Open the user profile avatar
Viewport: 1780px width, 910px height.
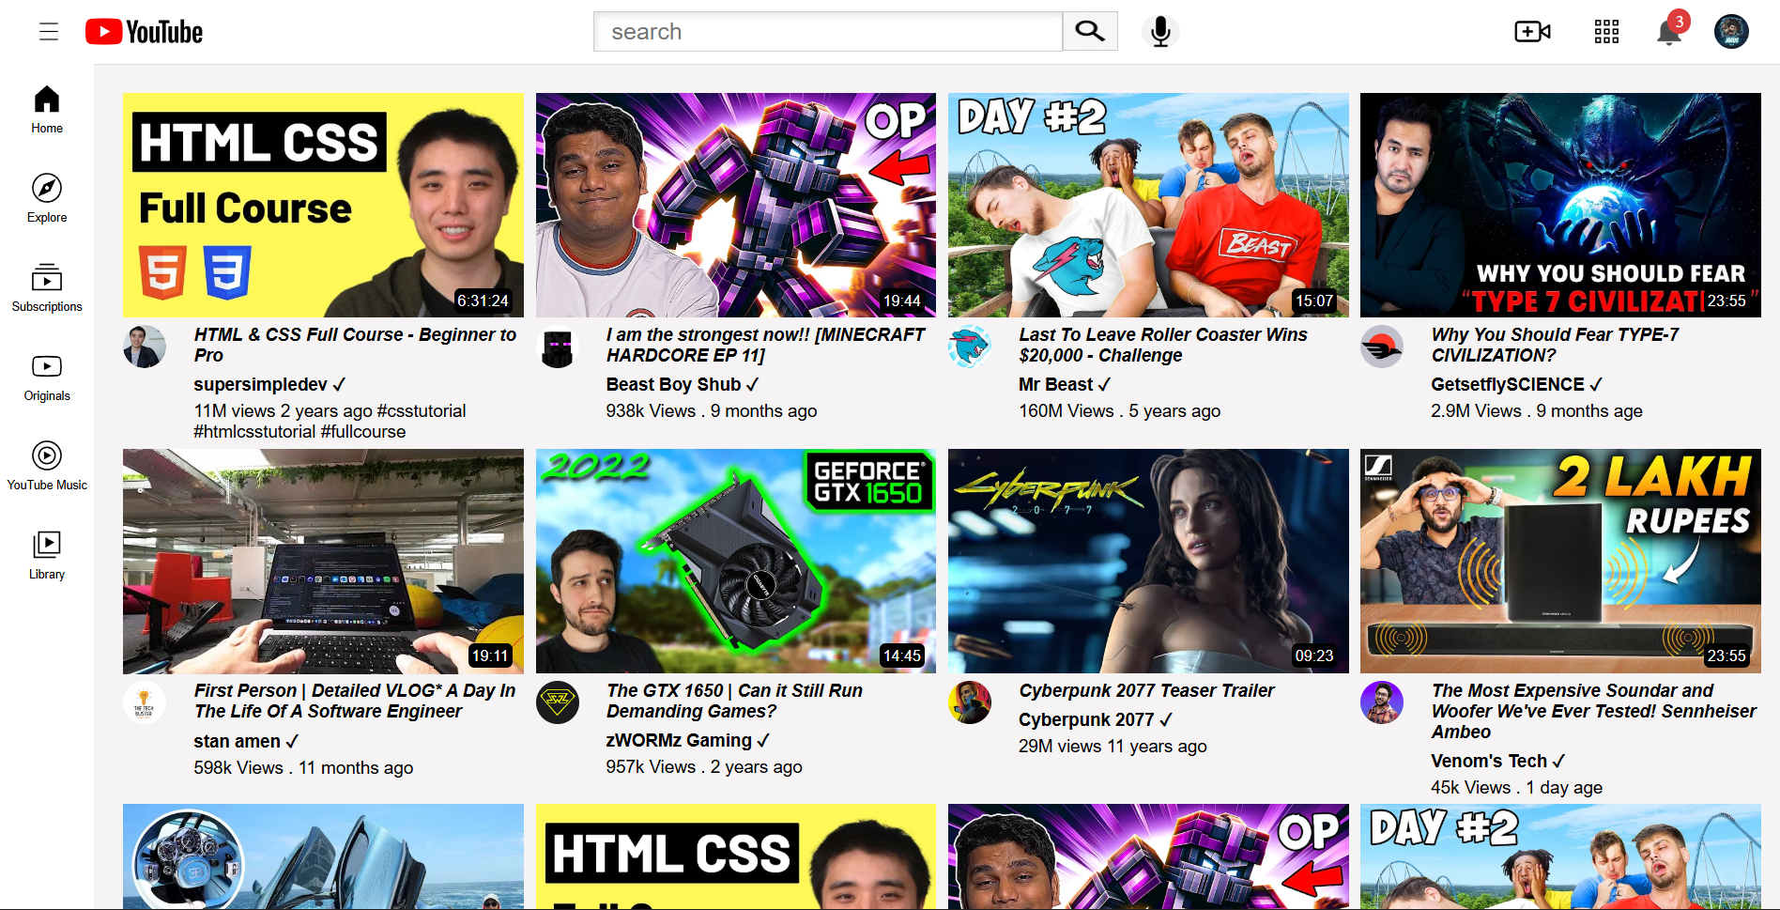click(x=1731, y=32)
